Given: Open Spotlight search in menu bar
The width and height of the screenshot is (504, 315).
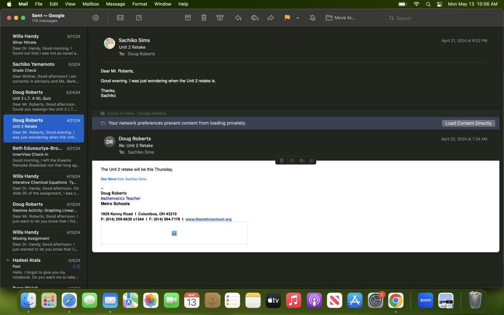Looking at the screenshot, I should point(428,4).
